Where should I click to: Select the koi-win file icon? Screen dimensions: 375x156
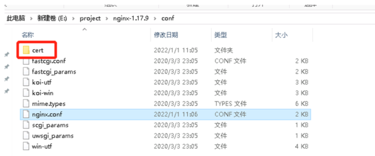26,93
